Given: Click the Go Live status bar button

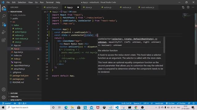Looking at the screenshot, I should (x=170, y=103).
